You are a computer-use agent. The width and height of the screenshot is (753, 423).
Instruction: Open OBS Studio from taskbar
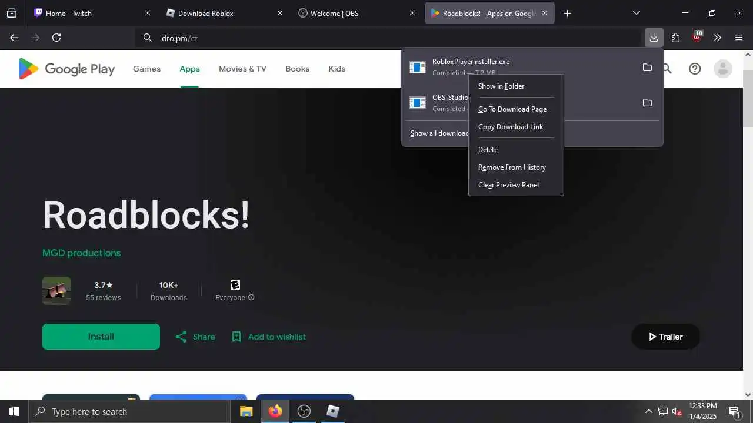pos(304,411)
